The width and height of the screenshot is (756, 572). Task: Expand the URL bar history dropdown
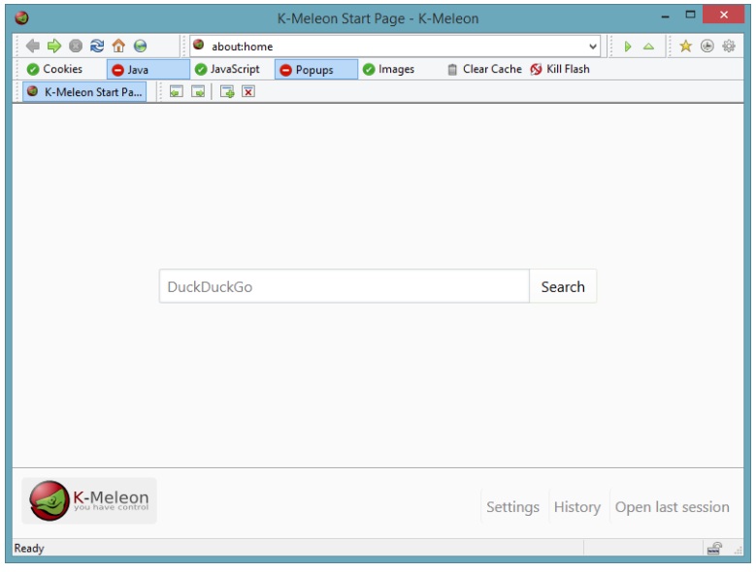coord(593,47)
